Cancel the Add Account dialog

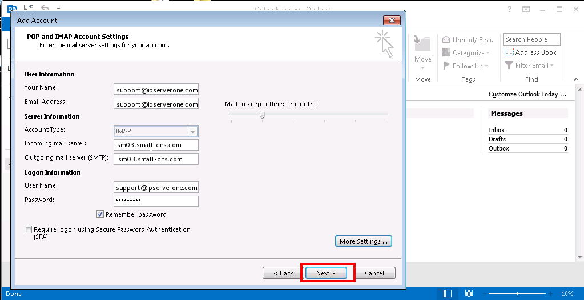(x=374, y=273)
